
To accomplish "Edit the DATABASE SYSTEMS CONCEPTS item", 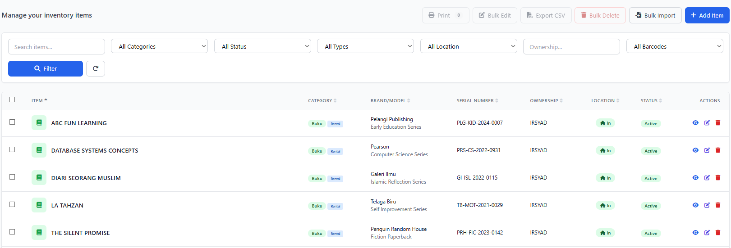I will coord(707,150).
